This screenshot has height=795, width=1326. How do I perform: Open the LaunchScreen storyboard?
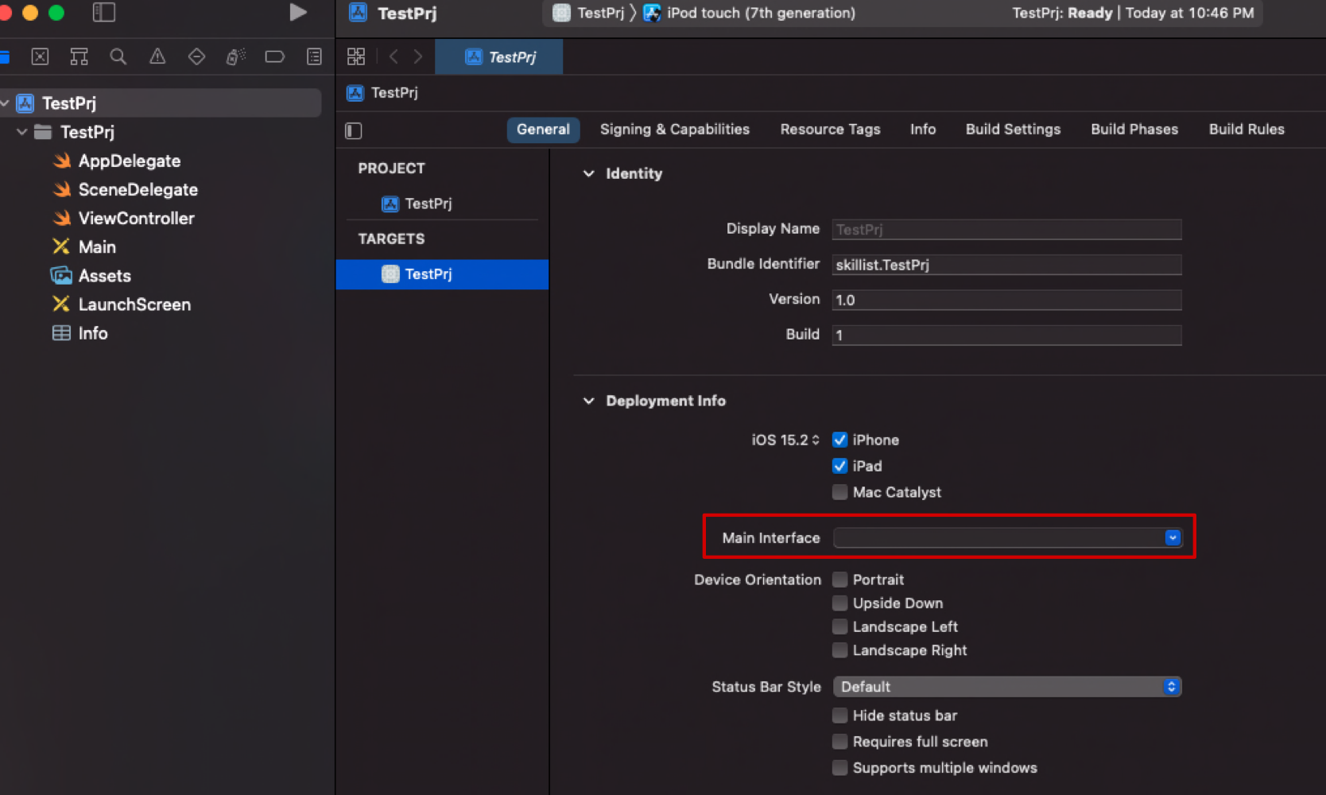122,304
